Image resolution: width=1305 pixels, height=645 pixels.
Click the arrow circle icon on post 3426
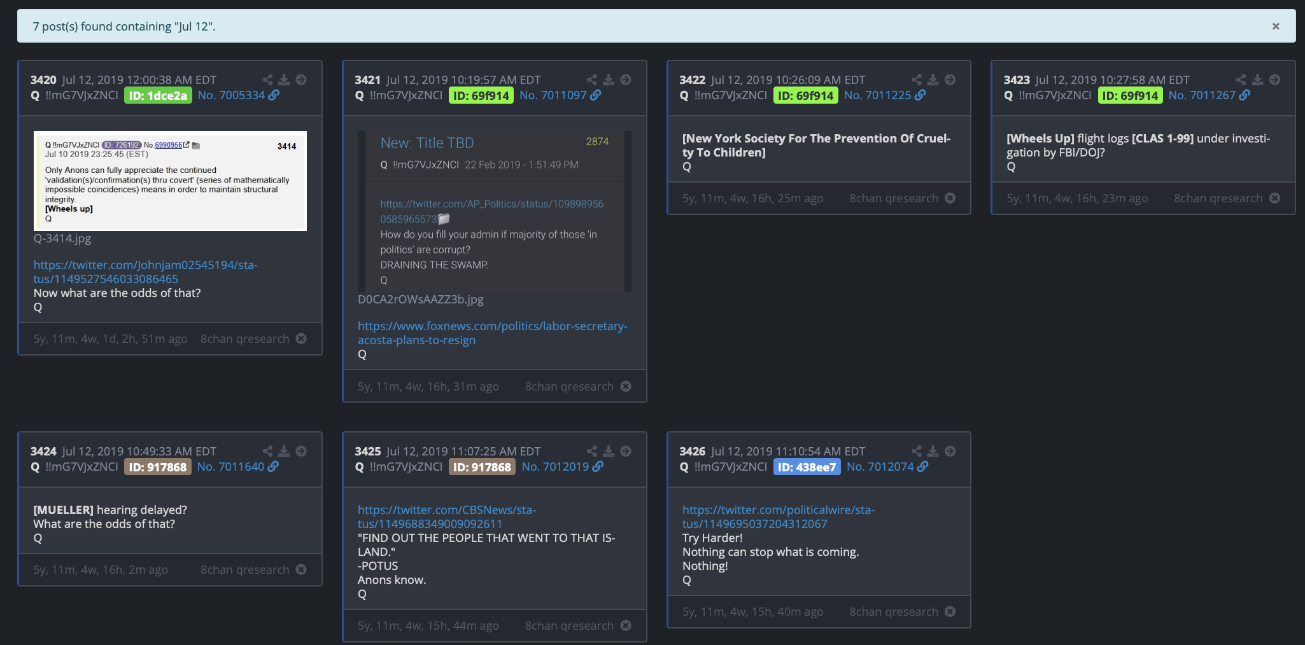point(950,451)
